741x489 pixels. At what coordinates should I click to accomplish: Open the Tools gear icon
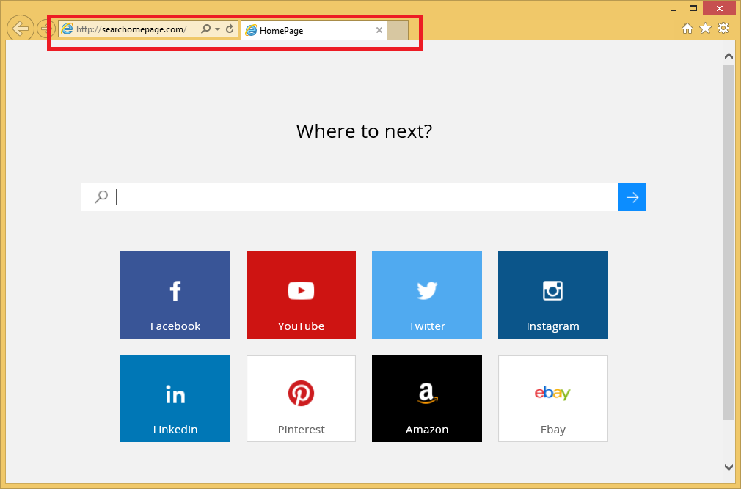(x=723, y=29)
